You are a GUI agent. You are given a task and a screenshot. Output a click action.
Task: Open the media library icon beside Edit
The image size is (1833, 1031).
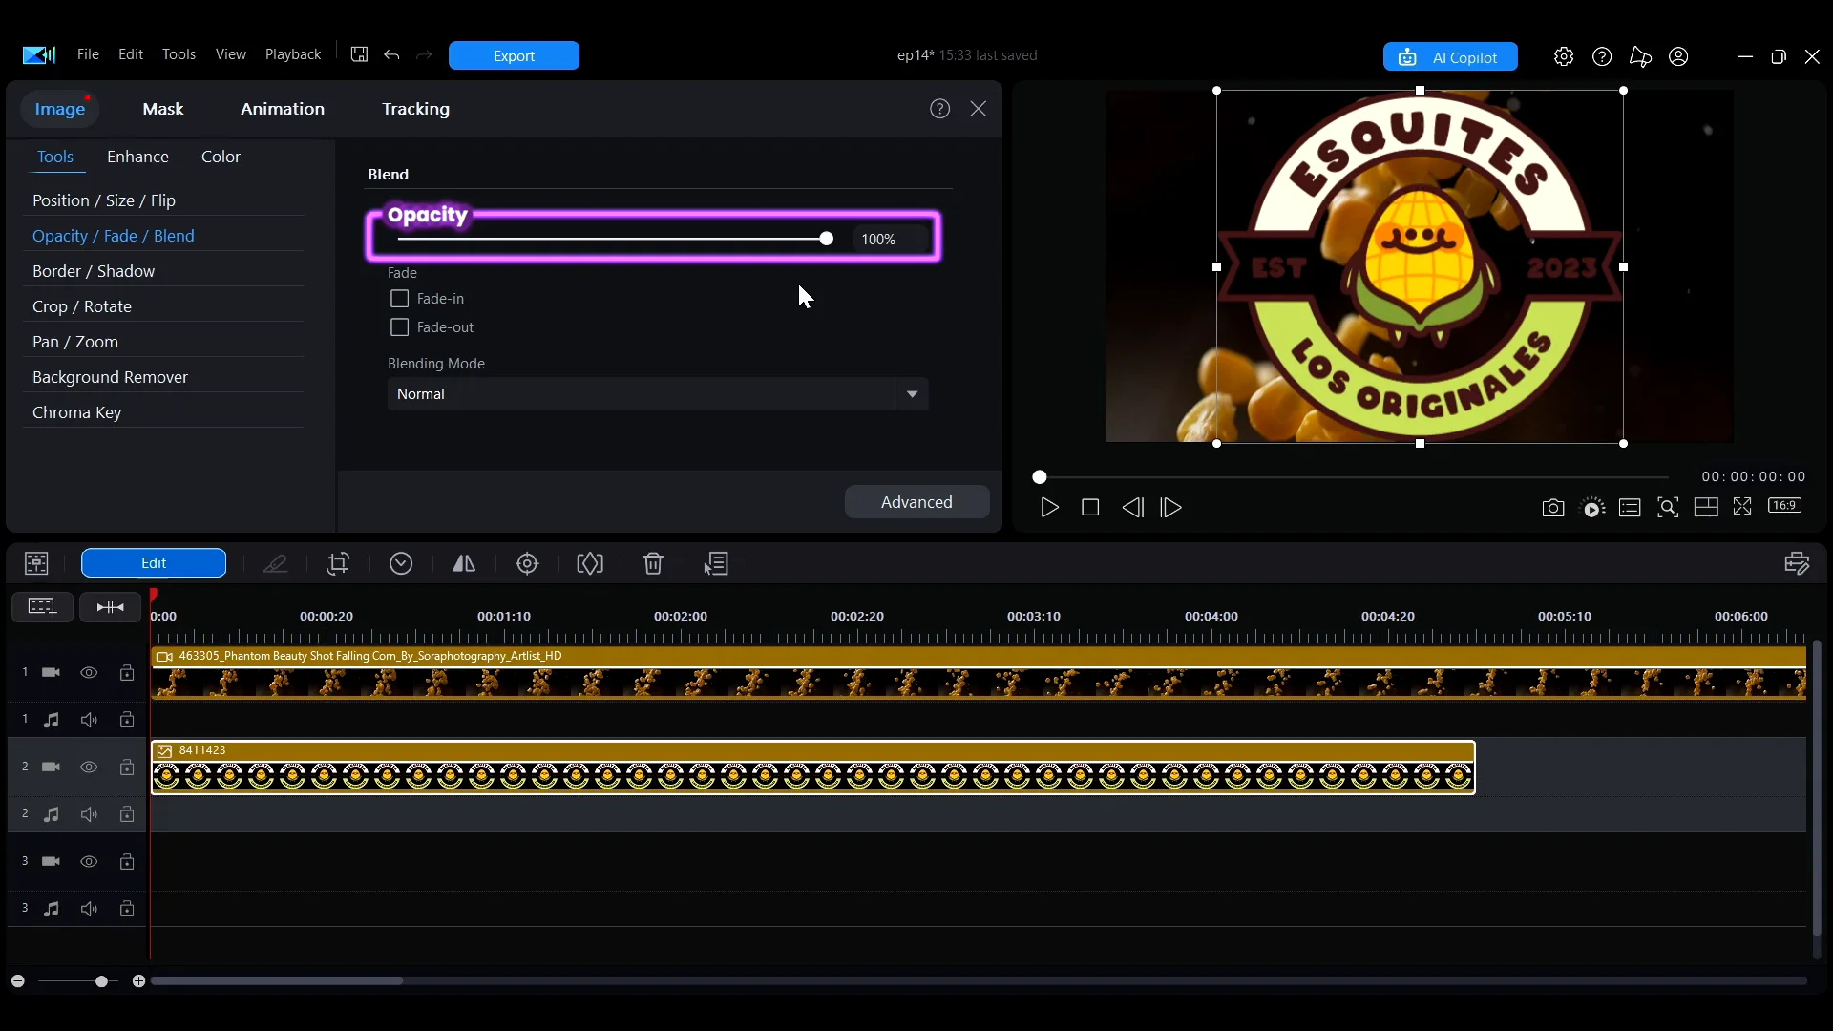pos(36,563)
